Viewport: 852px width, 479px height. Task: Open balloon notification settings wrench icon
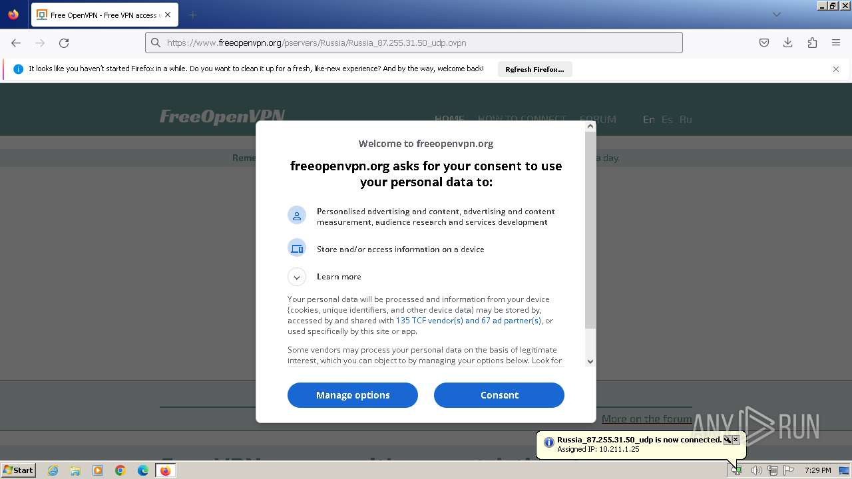point(728,440)
